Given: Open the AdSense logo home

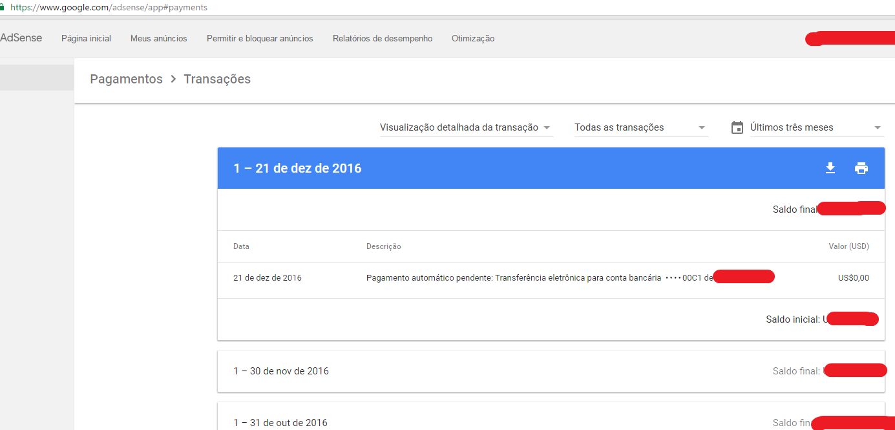Looking at the screenshot, I should point(21,38).
